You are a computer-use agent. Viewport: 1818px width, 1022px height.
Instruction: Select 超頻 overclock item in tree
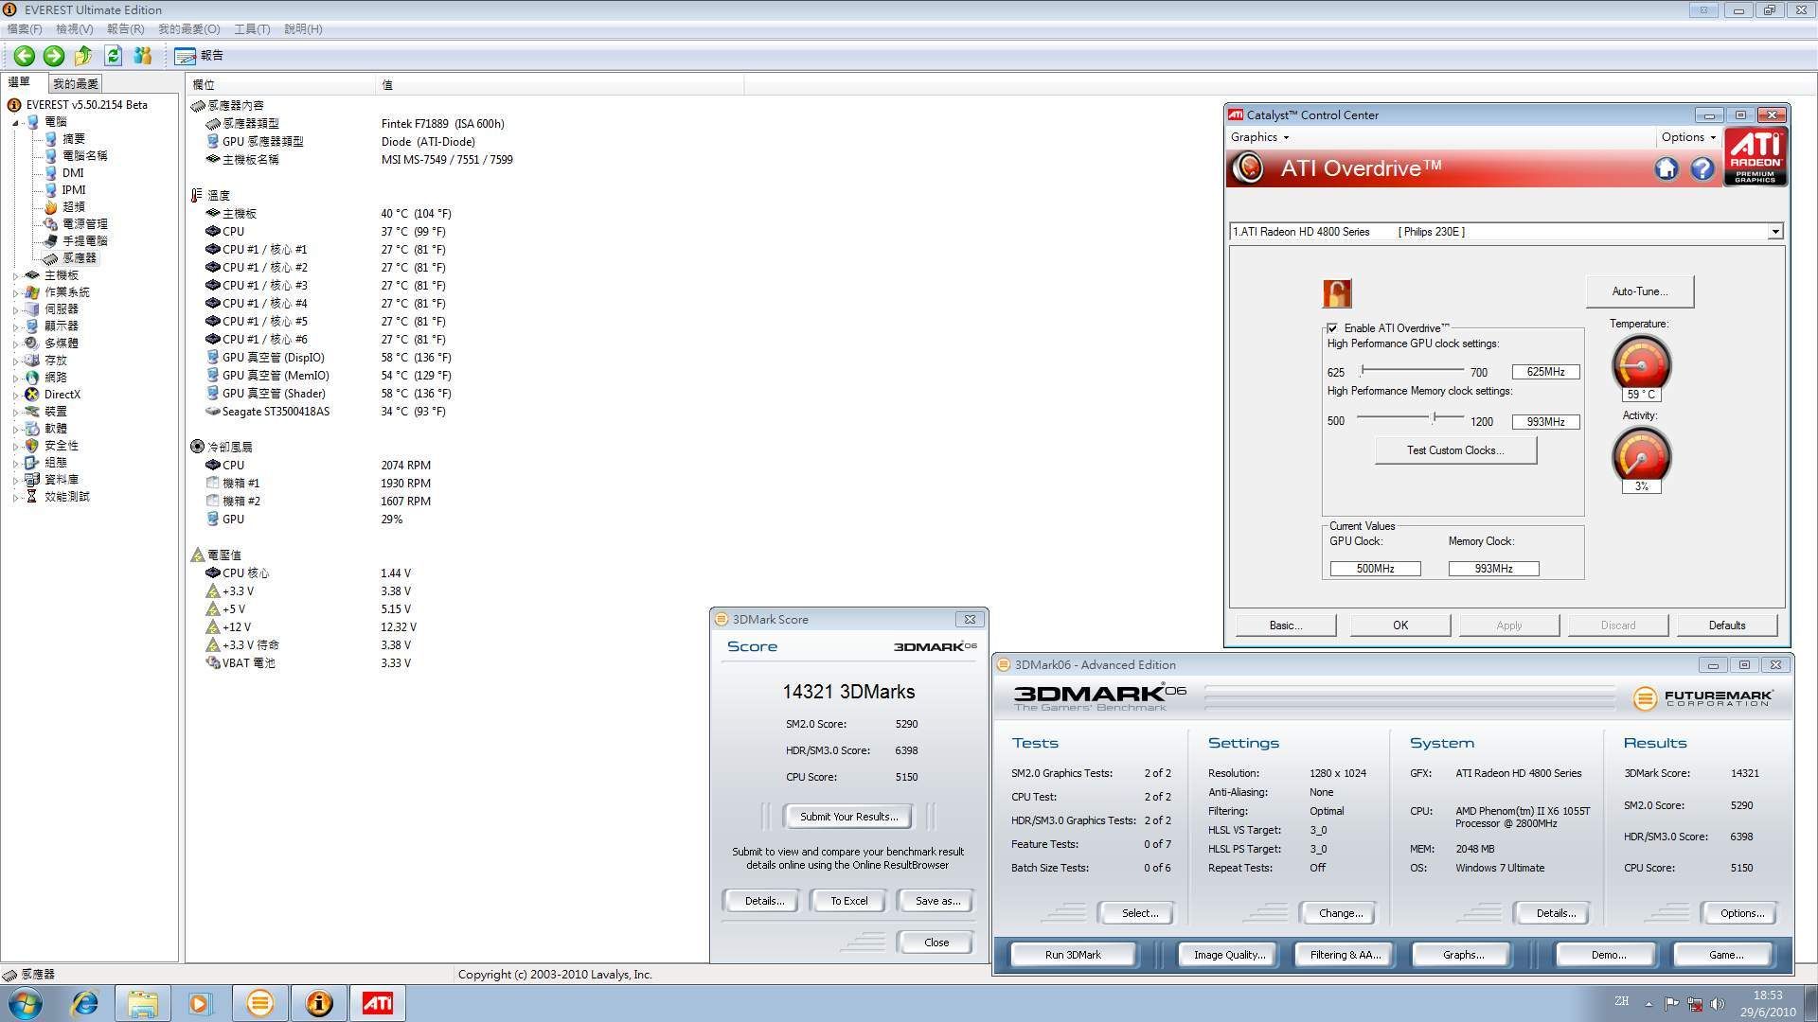coord(74,206)
